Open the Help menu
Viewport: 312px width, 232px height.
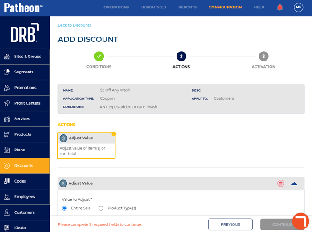point(259,8)
